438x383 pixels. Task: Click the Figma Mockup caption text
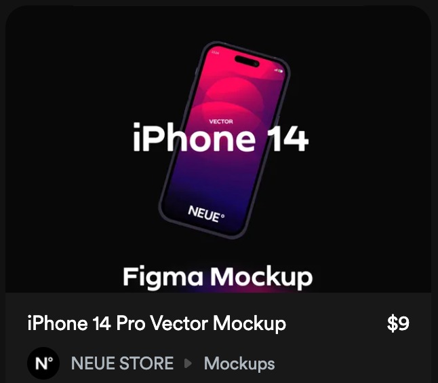[x=218, y=276]
